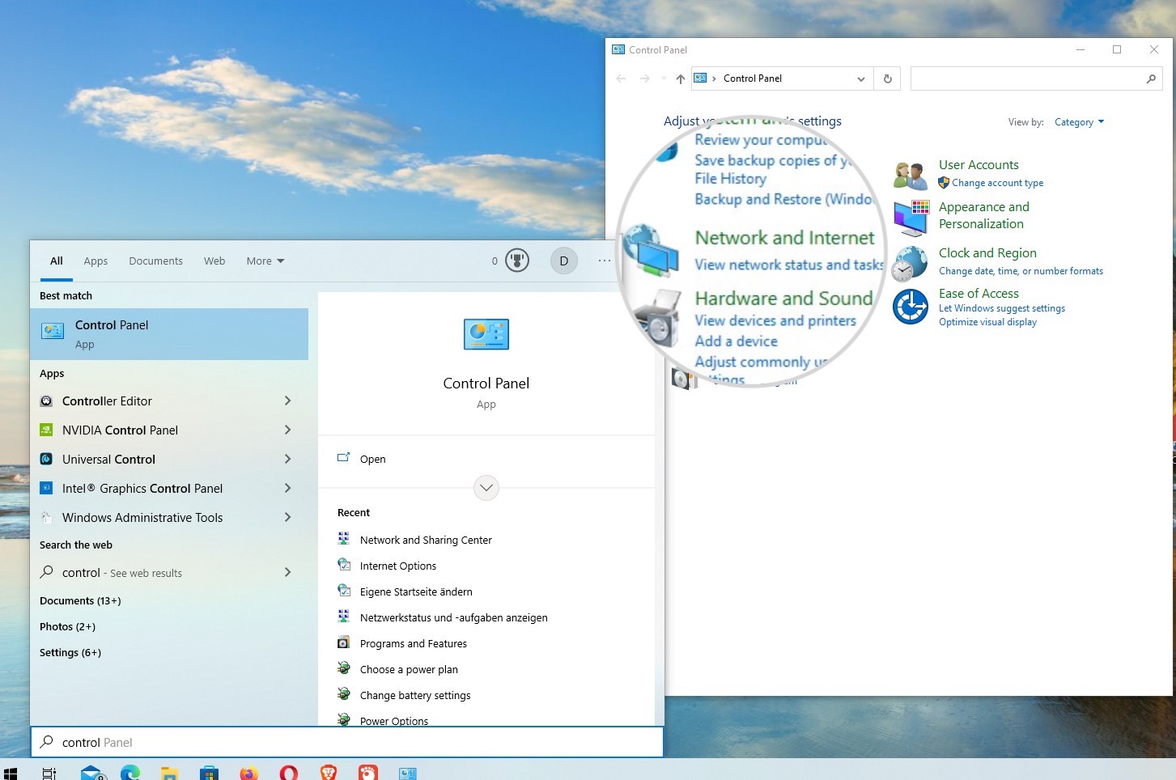The width and height of the screenshot is (1176, 780).
Task: Expand NVIDIA Control Panel result arrow
Action: [287, 430]
